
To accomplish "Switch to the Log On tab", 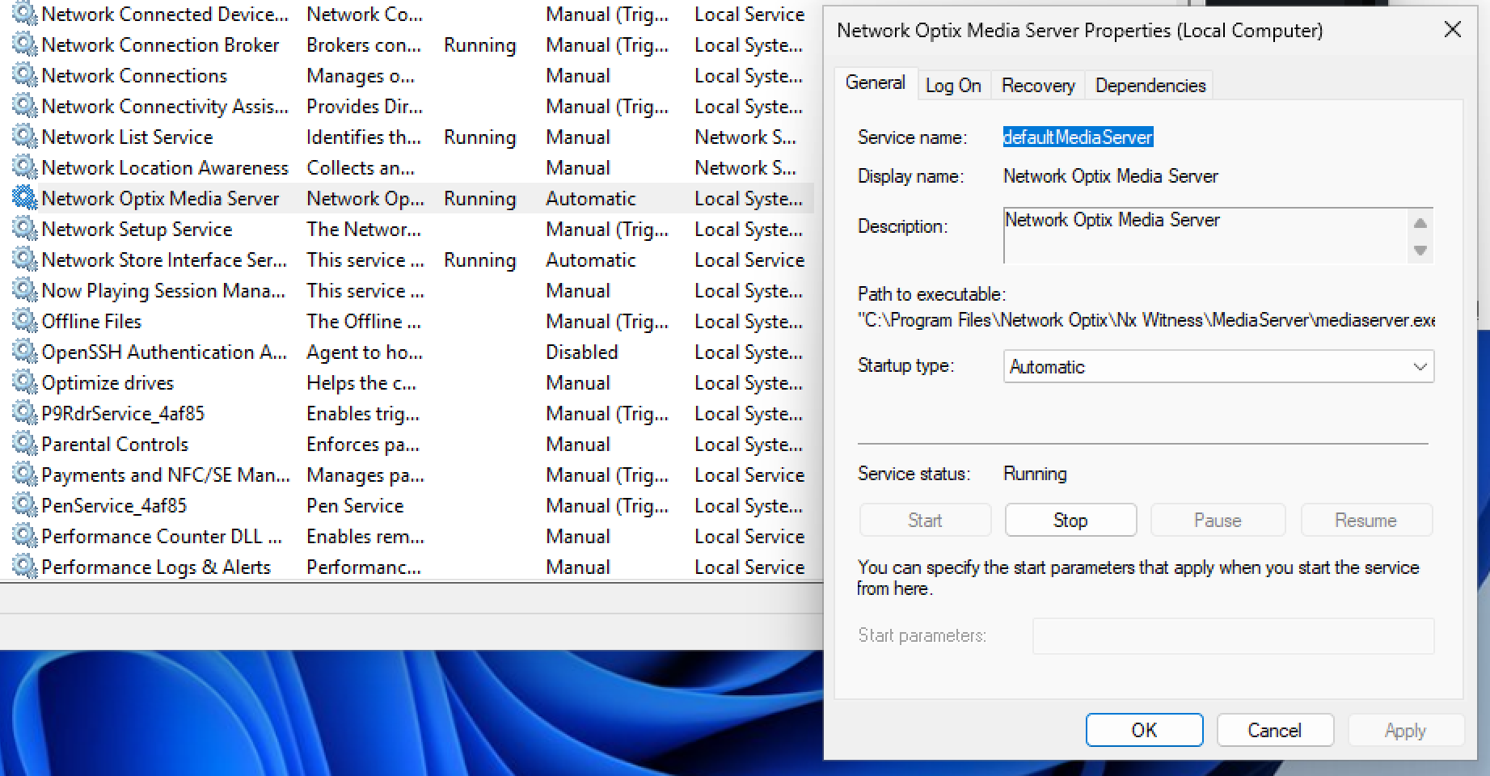I will point(953,86).
